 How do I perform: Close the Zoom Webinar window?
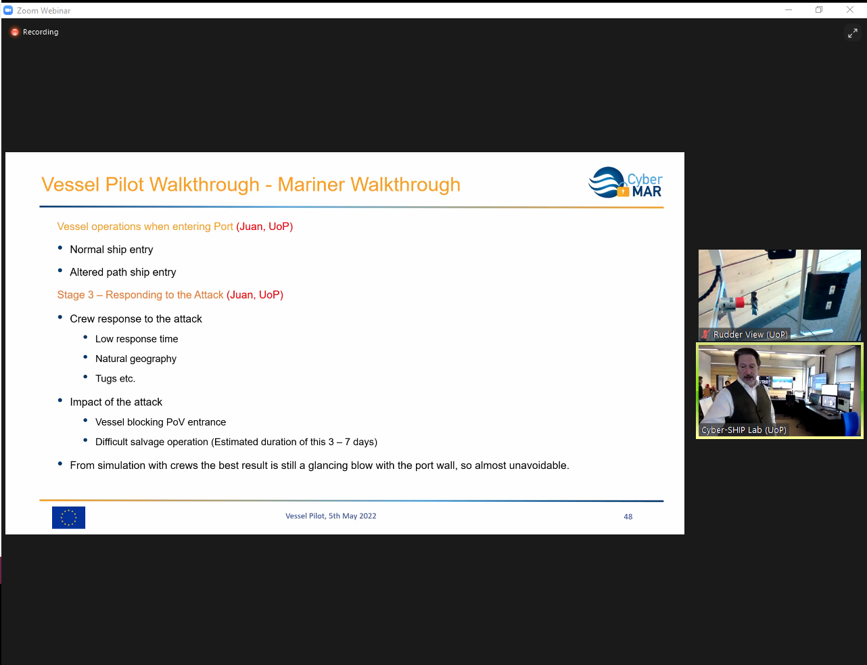(849, 10)
